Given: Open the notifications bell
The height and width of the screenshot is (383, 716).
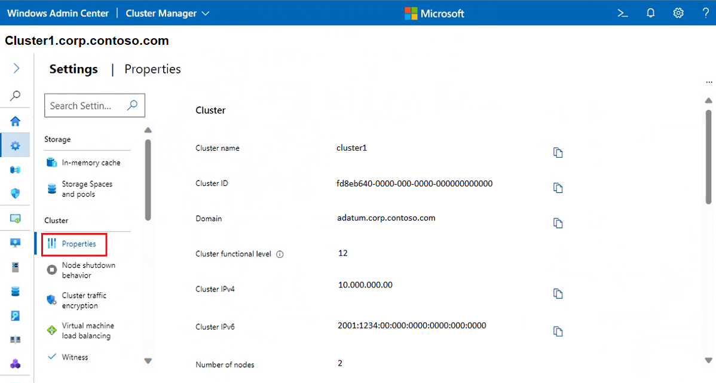Looking at the screenshot, I should pyautogui.click(x=650, y=13).
